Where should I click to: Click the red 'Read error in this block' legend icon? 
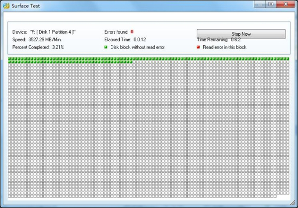pos(198,47)
